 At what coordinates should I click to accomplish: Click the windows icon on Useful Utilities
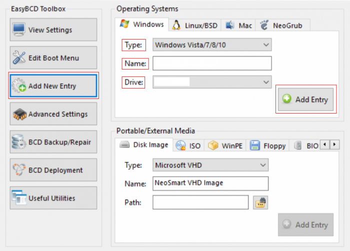point(19,197)
